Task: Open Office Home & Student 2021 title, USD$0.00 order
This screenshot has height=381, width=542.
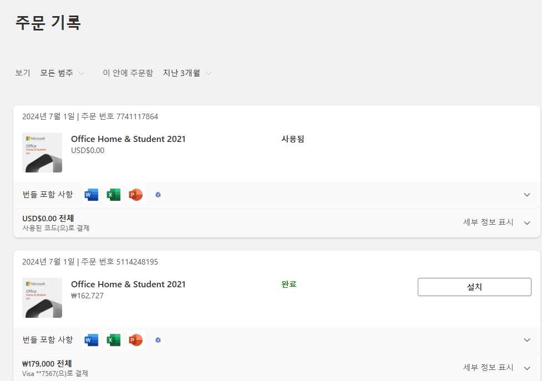Action: coord(128,139)
